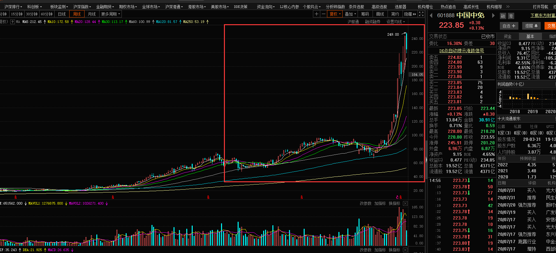Open the MA indicator help question icon
Screen dimensions: 556x253
pos(12,22)
